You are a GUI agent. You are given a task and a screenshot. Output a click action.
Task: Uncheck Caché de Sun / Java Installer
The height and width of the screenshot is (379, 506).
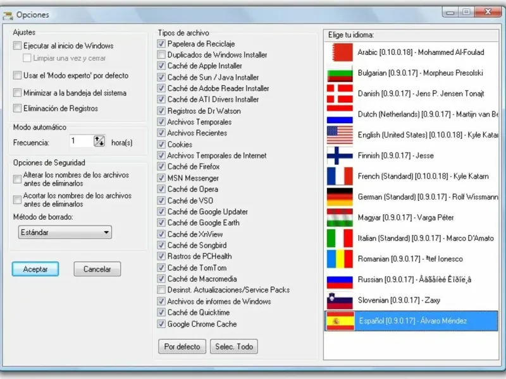coord(161,77)
